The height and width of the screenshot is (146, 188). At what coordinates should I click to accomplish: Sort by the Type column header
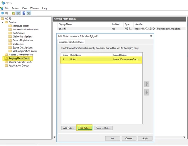point(128,24)
